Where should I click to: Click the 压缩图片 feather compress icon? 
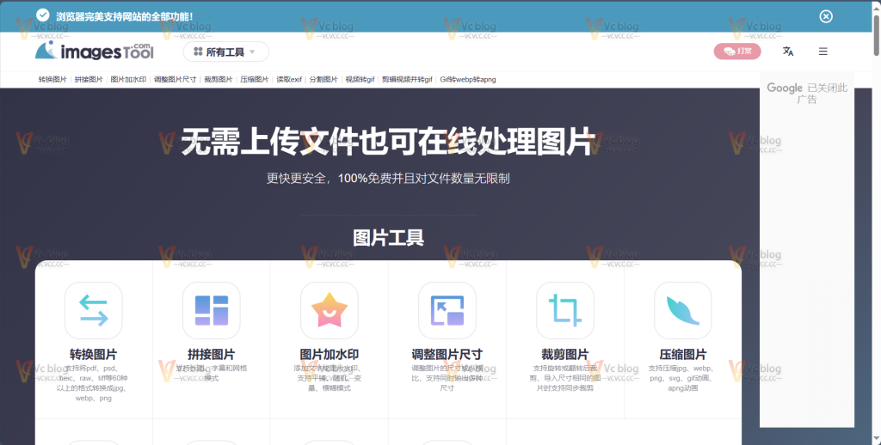(x=682, y=310)
